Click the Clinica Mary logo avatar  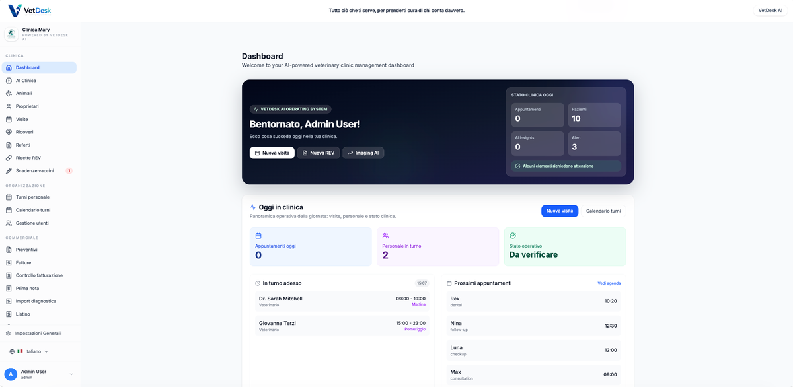coord(11,34)
